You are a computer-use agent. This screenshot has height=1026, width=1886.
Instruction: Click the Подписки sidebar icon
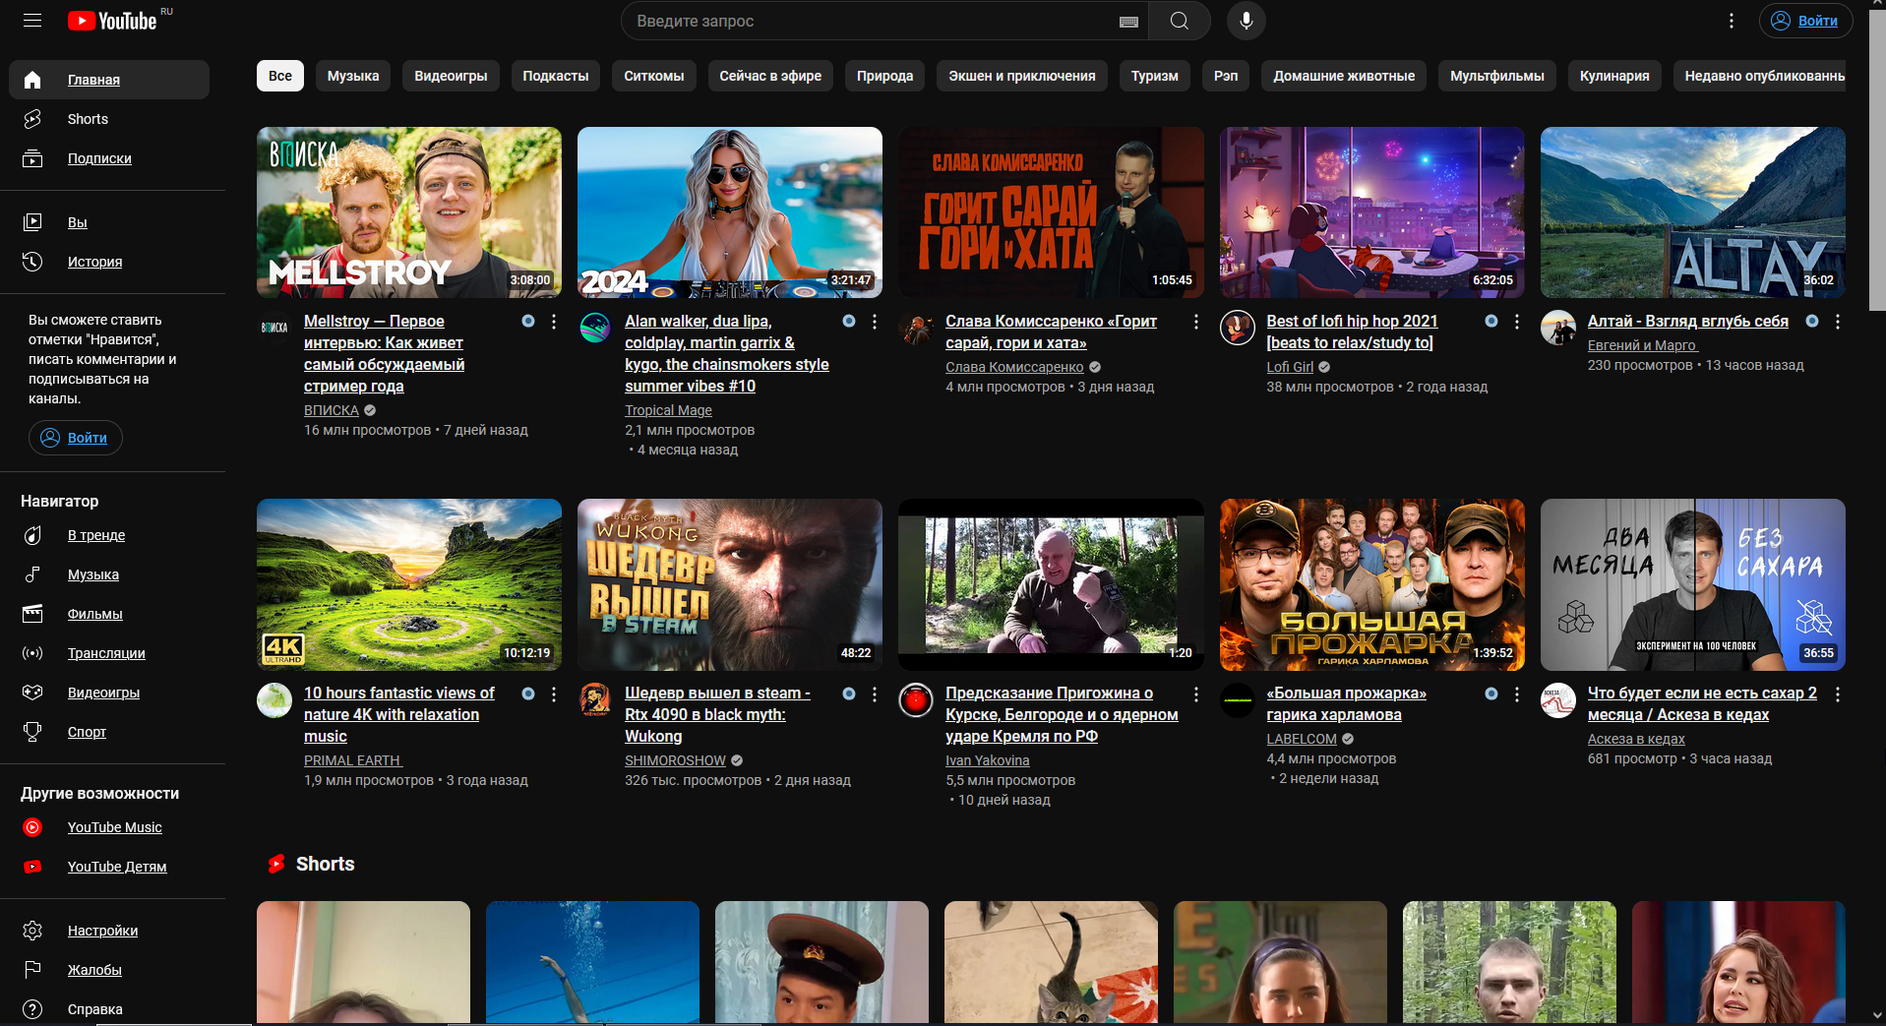pyautogui.click(x=32, y=158)
